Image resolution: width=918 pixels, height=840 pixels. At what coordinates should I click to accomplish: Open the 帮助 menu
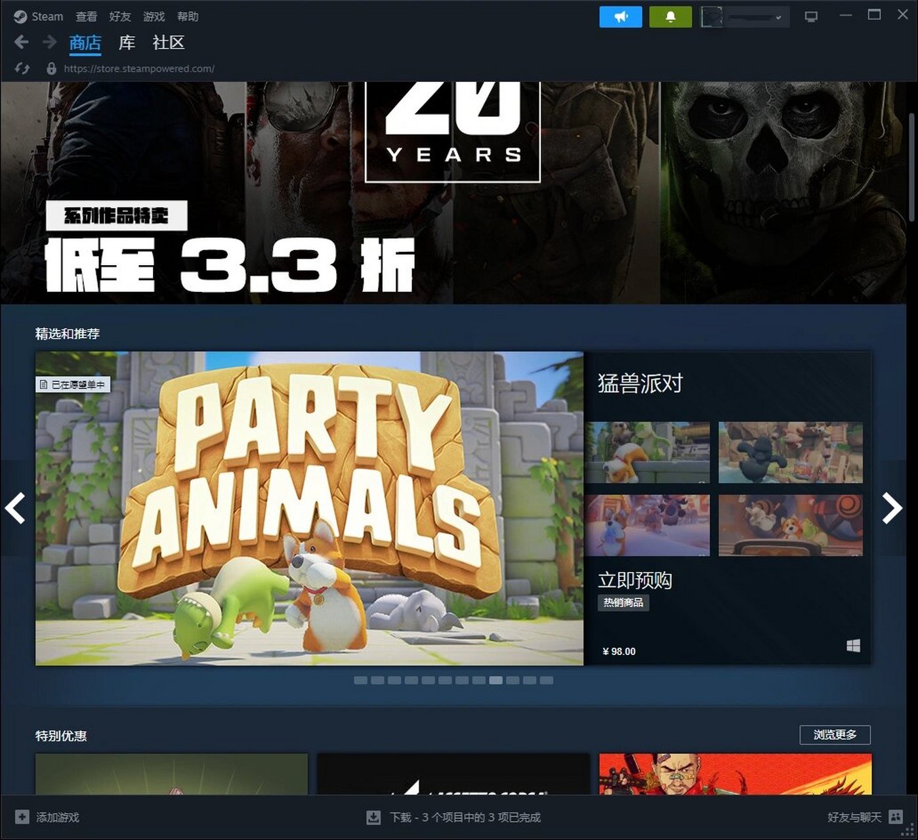(x=188, y=16)
